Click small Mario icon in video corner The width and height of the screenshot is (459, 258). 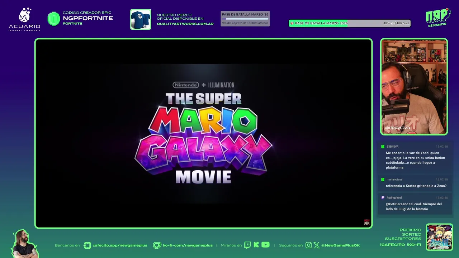366,222
